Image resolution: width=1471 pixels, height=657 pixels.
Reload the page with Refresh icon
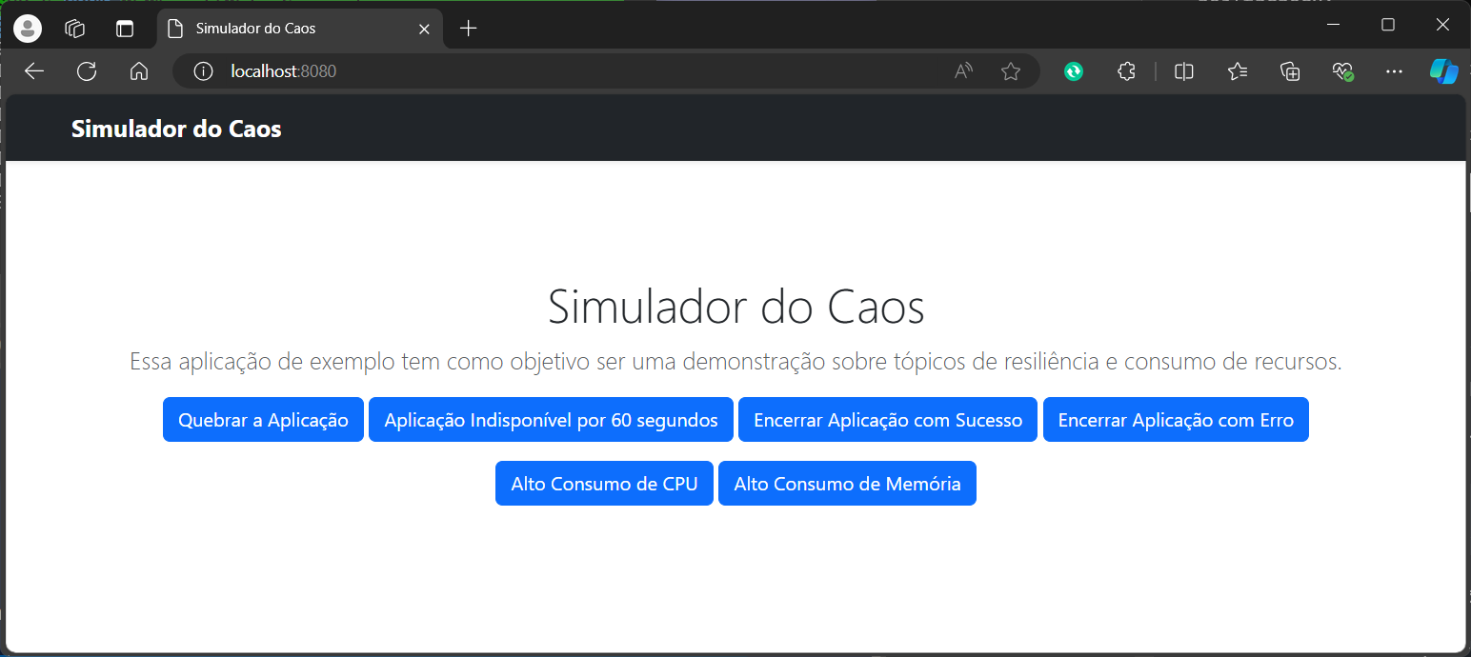point(87,71)
